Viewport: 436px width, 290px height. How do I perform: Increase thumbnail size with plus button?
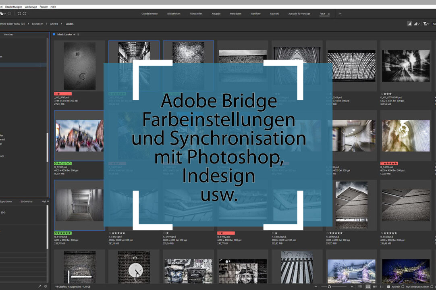pos(352,287)
